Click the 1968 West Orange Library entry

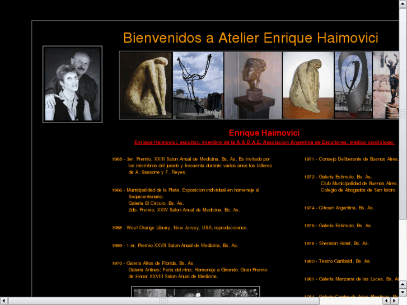point(180,228)
